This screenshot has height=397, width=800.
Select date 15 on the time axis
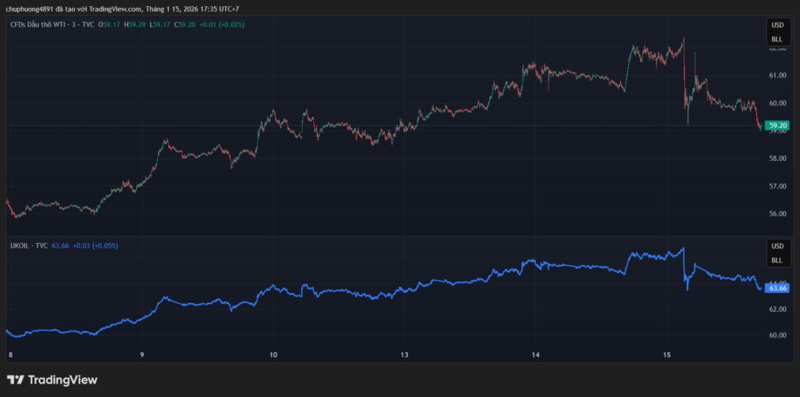(666, 355)
